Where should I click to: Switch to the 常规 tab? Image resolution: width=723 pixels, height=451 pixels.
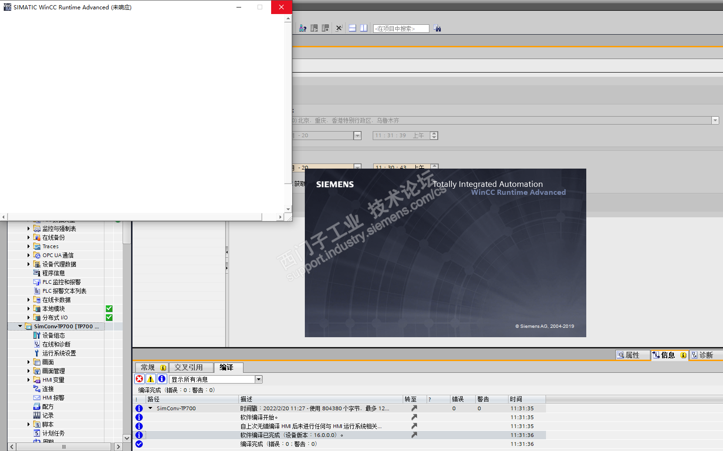153,368
